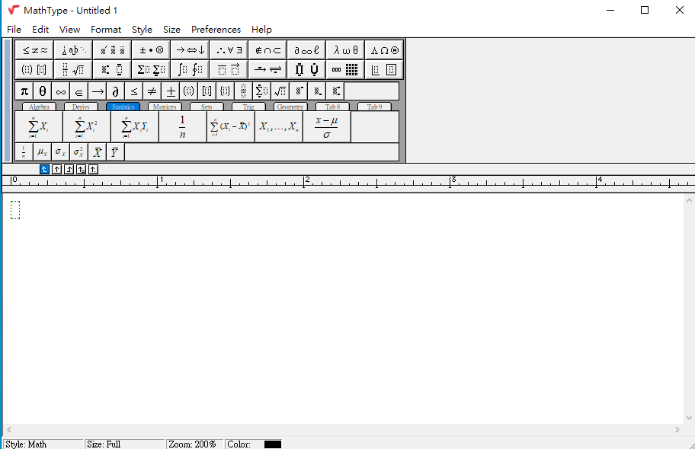Select the right-justified tab stop type
This screenshot has height=449, width=695.
pyautogui.click(x=69, y=169)
